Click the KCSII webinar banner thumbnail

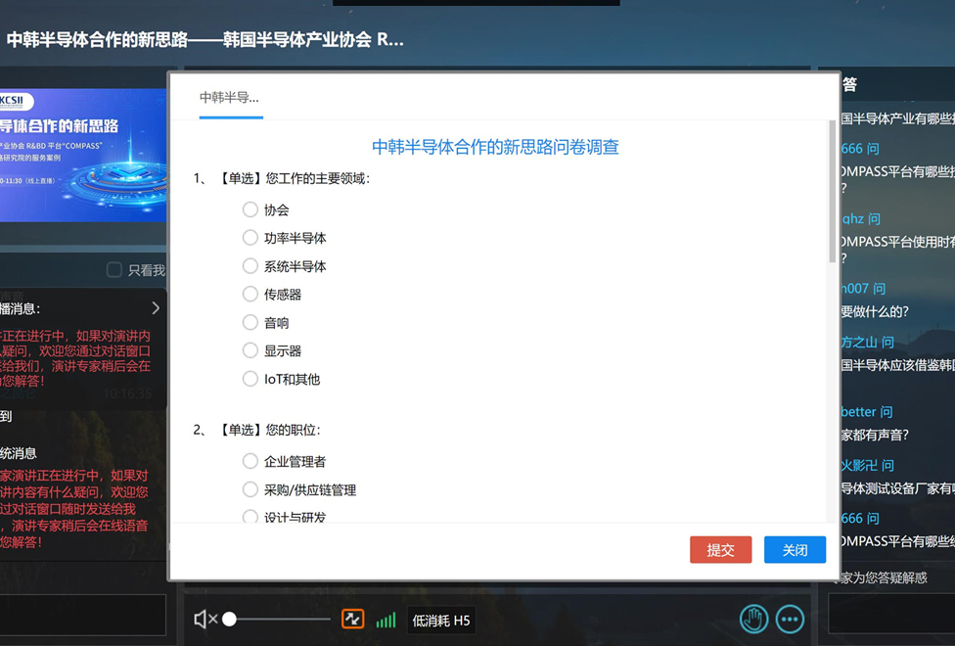coord(83,156)
